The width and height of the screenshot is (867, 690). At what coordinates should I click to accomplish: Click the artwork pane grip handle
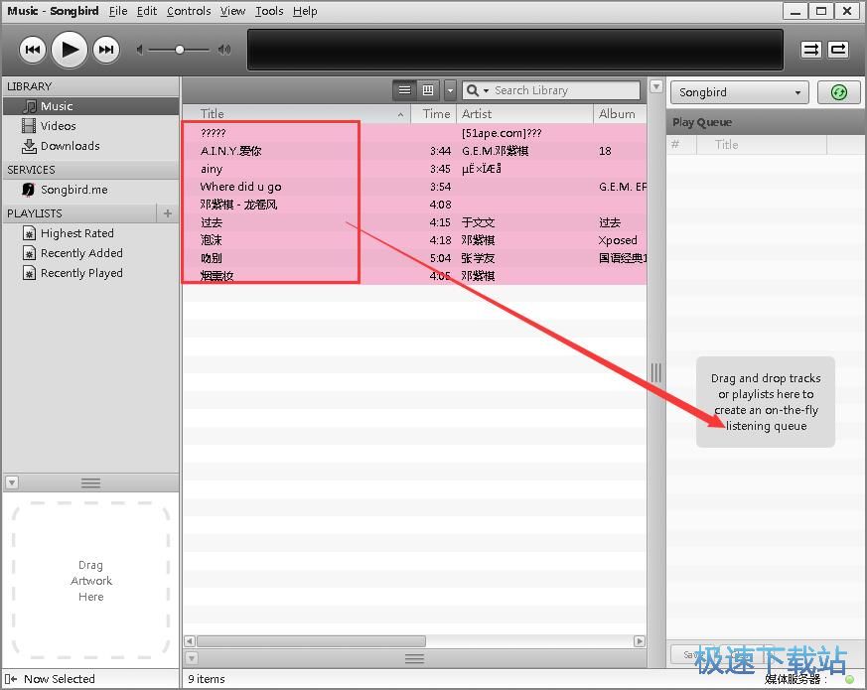pyautogui.click(x=90, y=483)
